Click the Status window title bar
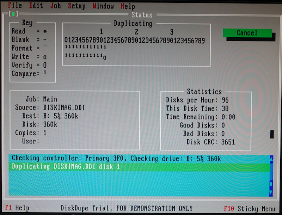Viewport: 282px width, 215px height. click(142, 15)
